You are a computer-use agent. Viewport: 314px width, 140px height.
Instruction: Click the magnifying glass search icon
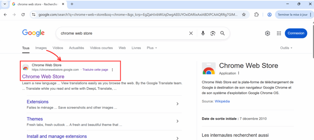223,33
